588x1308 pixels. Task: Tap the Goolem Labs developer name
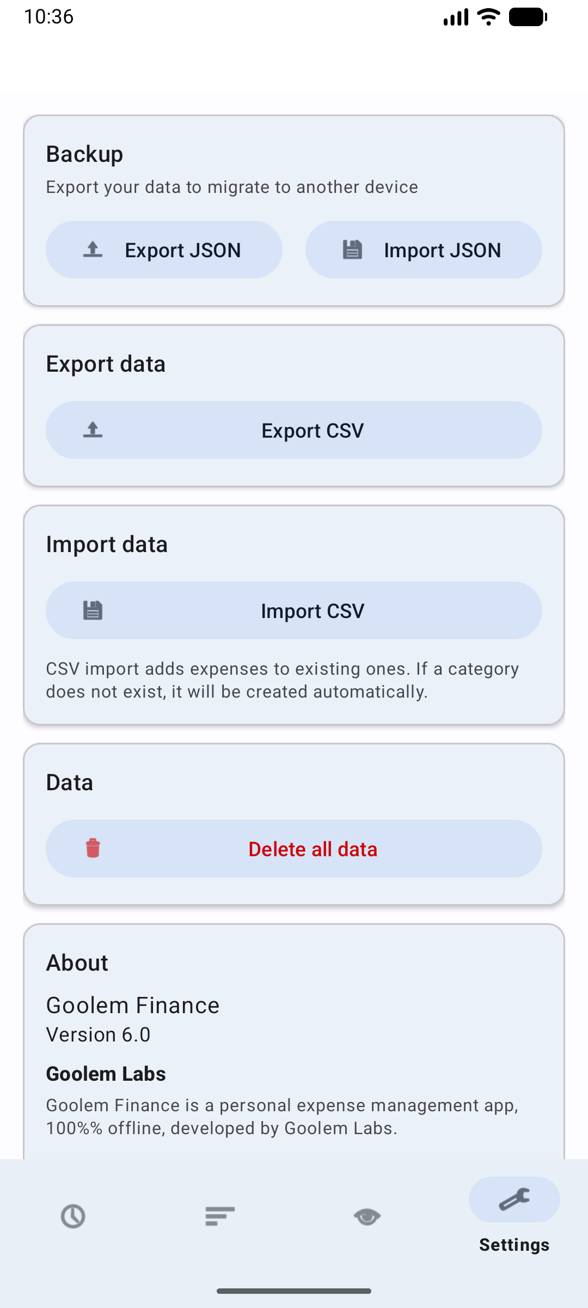106,1074
